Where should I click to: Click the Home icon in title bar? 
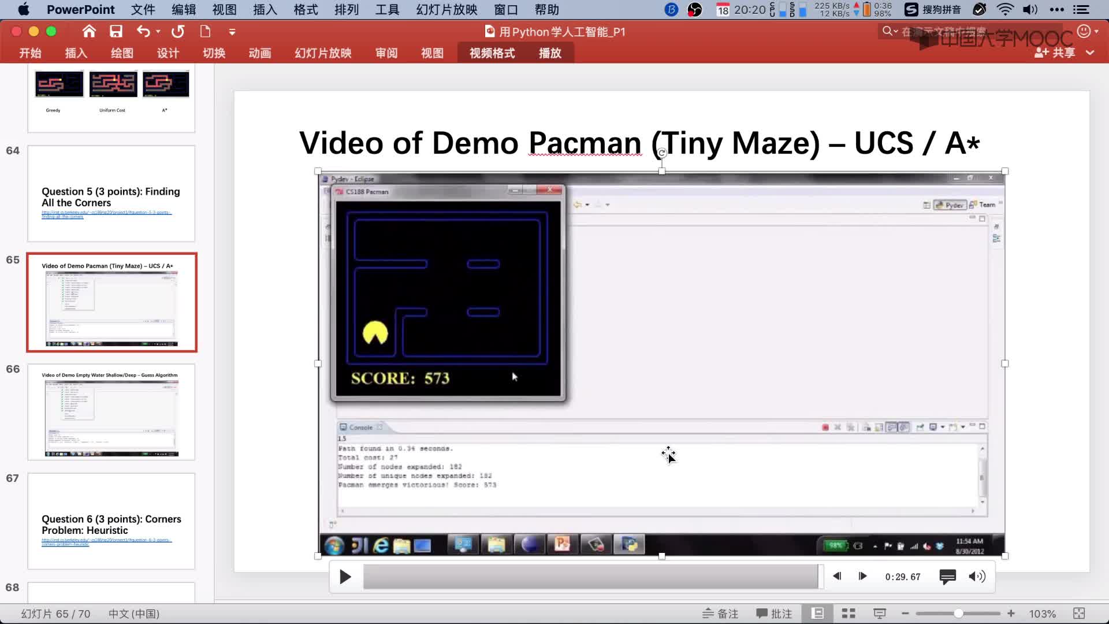point(89,31)
